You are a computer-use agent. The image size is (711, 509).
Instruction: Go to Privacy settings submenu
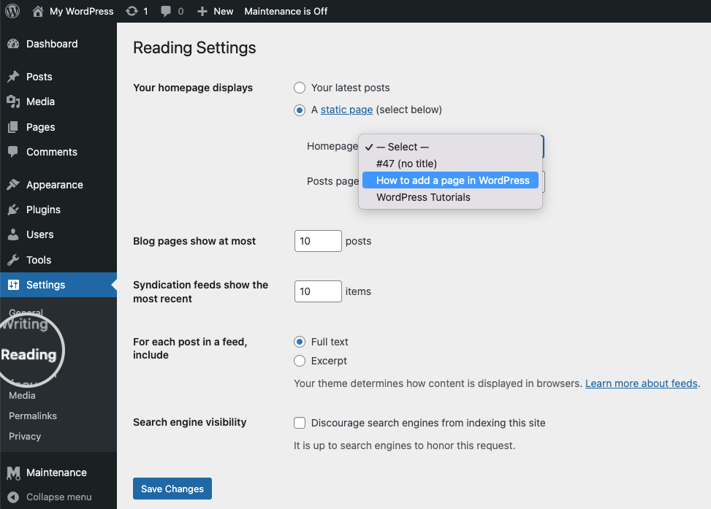pos(25,436)
